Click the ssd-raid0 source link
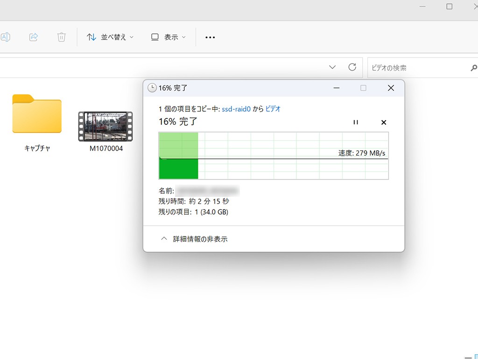The image size is (478, 359). (x=236, y=109)
